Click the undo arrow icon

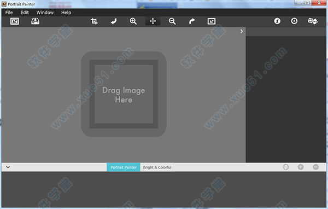114,21
